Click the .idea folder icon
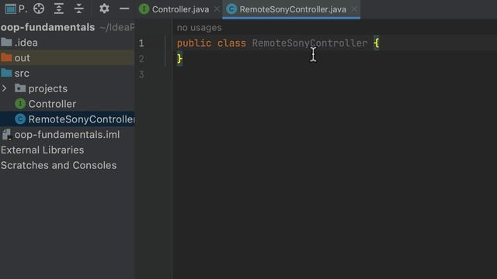This screenshot has height=279, width=497. [x=6, y=42]
